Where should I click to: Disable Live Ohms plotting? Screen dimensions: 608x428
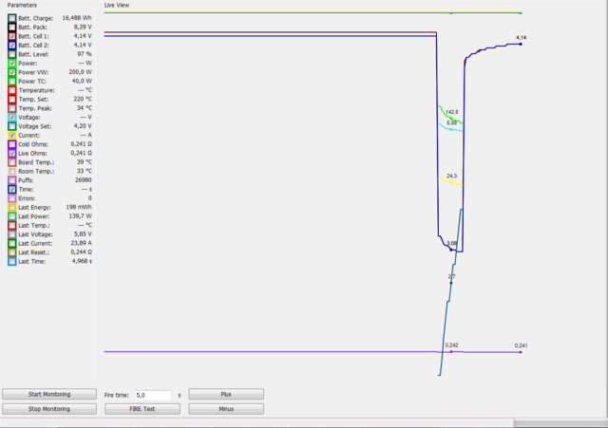pos(10,153)
